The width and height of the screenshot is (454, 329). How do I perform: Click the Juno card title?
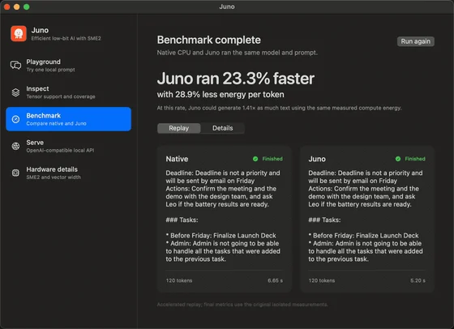pyautogui.click(x=317, y=159)
